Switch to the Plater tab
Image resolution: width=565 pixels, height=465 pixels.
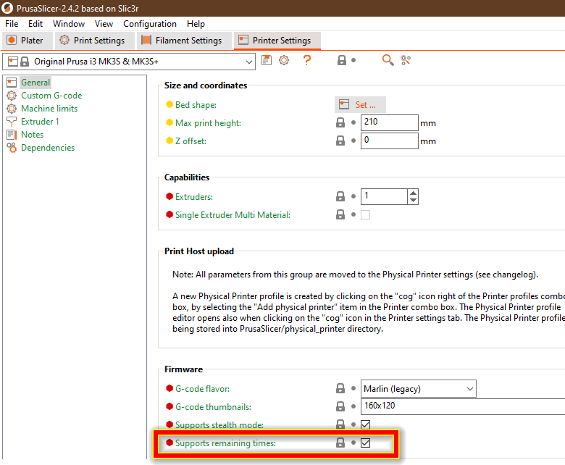(28, 41)
